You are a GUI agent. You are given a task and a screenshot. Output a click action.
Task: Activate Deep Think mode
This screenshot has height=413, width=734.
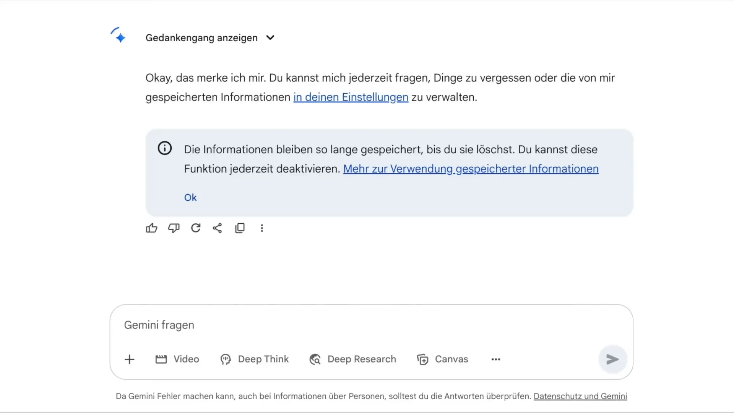point(255,359)
